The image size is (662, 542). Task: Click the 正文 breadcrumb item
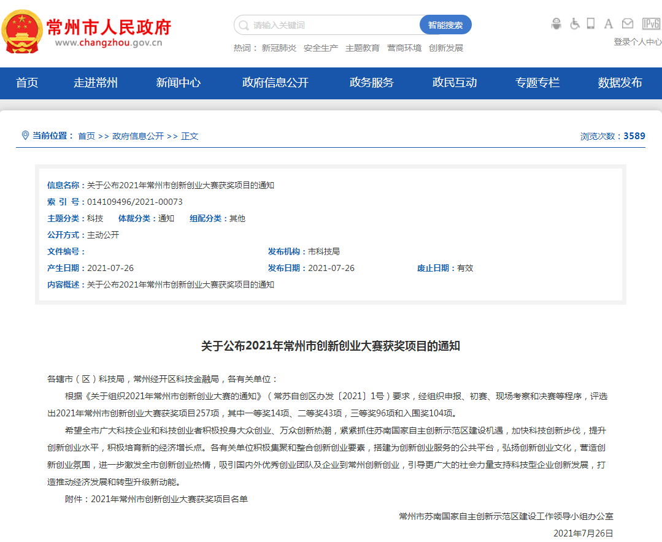[190, 136]
